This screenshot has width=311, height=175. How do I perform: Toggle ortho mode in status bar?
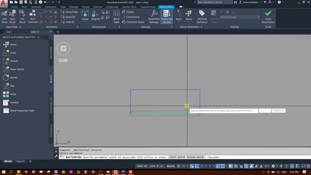coord(197,166)
